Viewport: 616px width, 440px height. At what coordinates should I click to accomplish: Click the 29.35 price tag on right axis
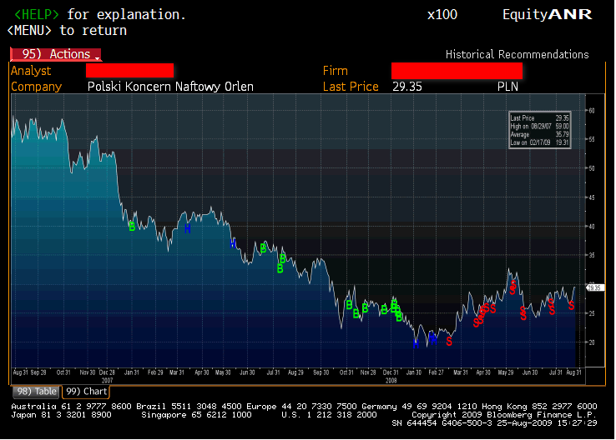point(595,287)
